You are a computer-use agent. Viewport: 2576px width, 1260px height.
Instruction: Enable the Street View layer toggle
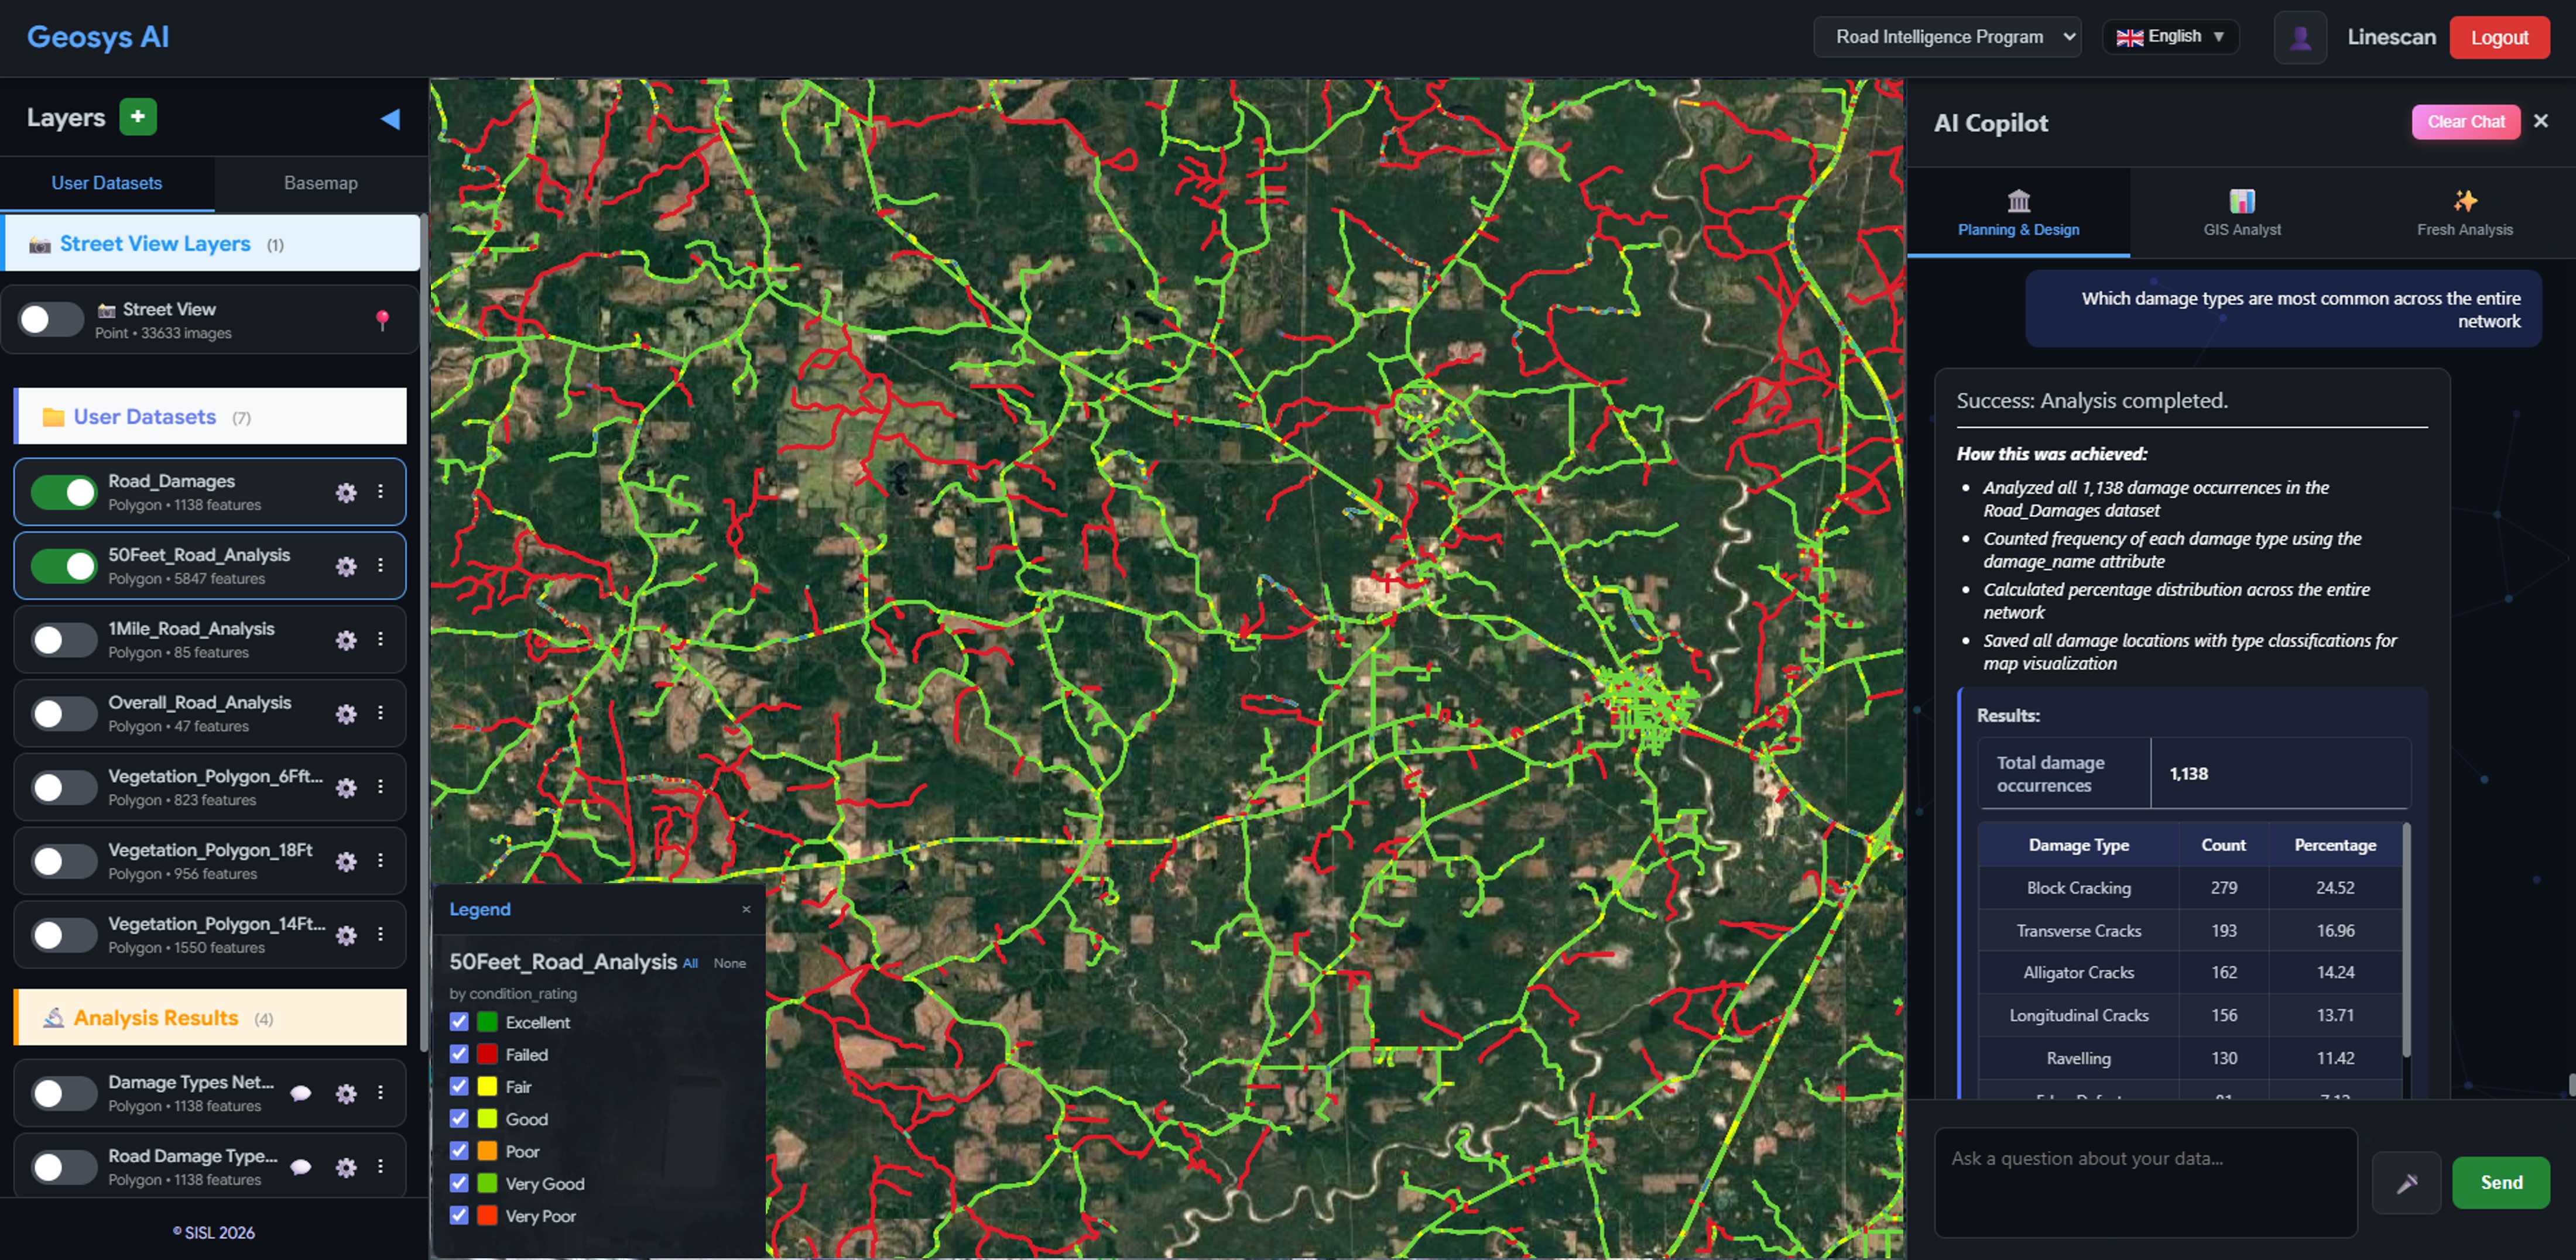coord(51,320)
